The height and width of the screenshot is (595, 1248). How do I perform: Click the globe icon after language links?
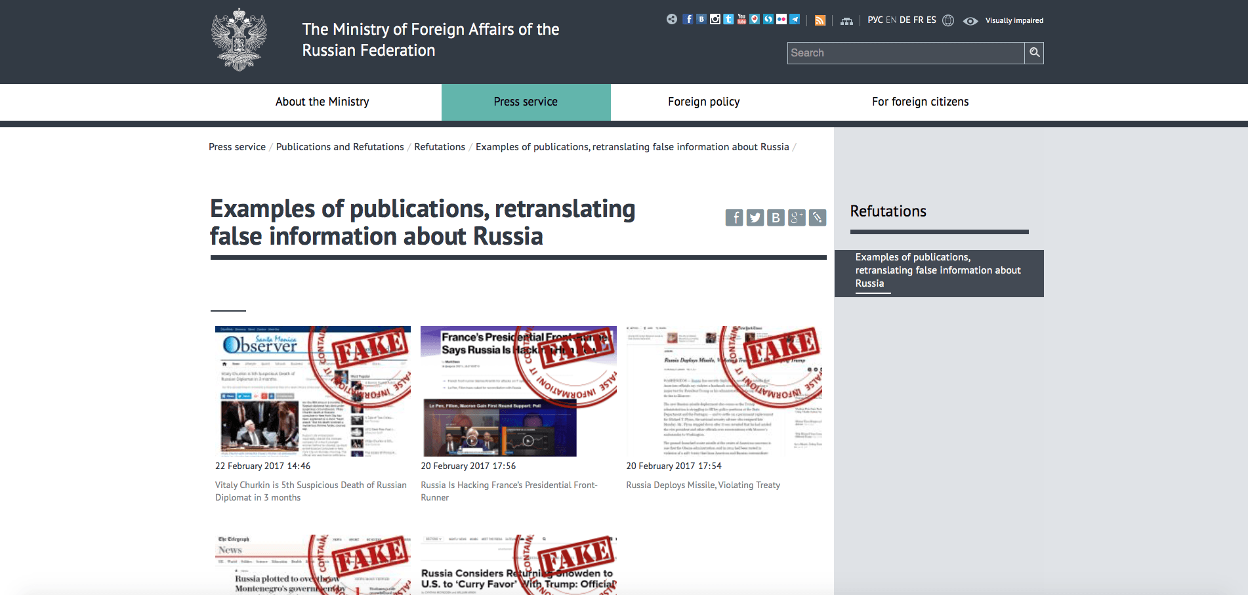click(948, 20)
